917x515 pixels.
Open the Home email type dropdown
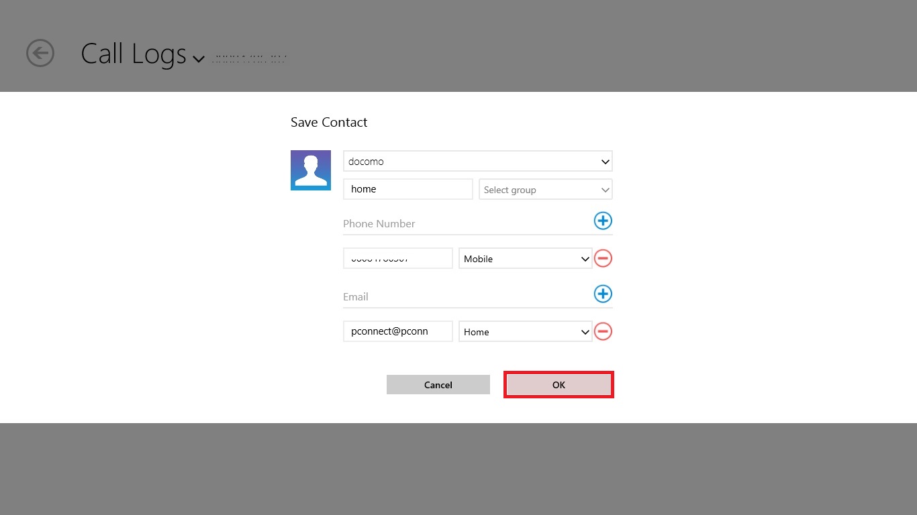(x=525, y=332)
